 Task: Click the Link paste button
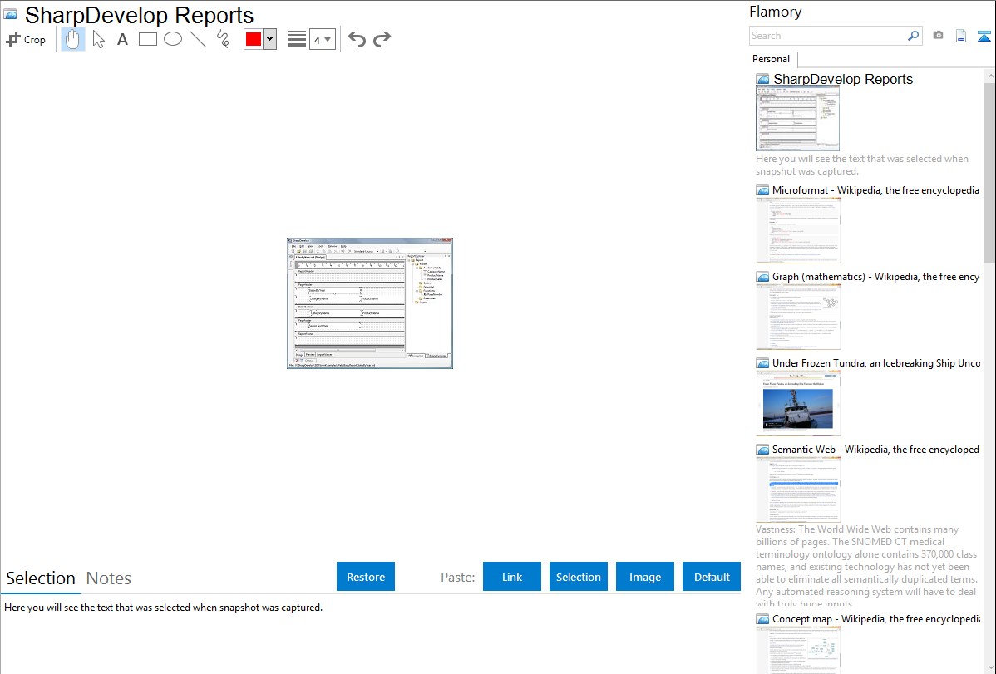512,577
